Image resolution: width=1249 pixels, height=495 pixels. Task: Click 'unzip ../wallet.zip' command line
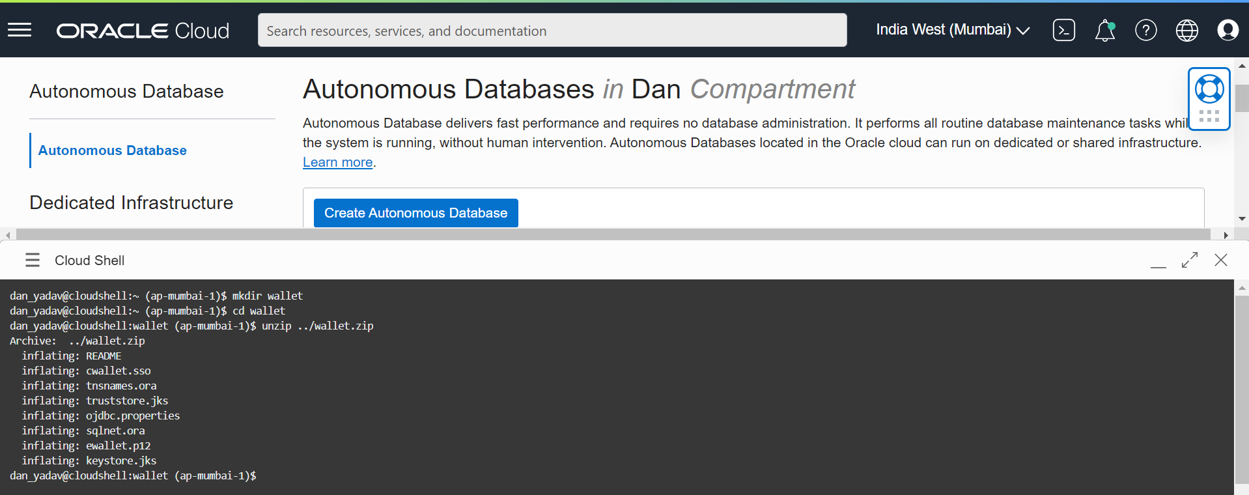tap(191, 326)
